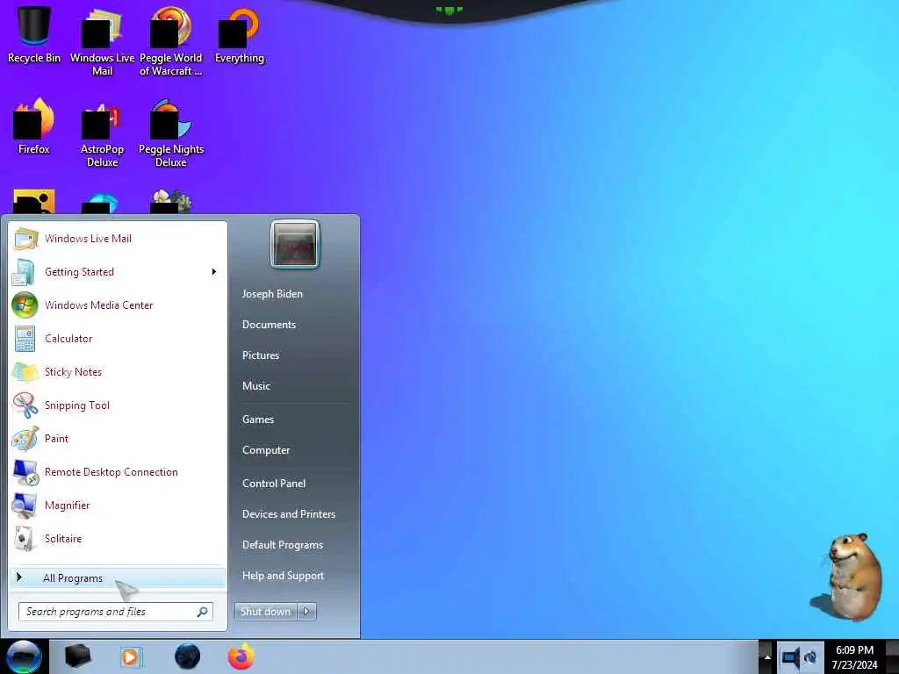Open Control Panel
The image size is (899, 674).
274,484
